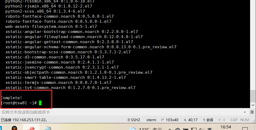Screen dimensions: 256x130
Task: Open the compose bar send-target dropdown arrow
Action: [245, 112]
